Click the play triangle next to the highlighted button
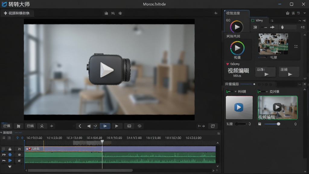309x174 pixels. [117, 126]
